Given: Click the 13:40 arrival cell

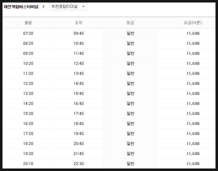Looking at the screenshot, I should (79, 73).
